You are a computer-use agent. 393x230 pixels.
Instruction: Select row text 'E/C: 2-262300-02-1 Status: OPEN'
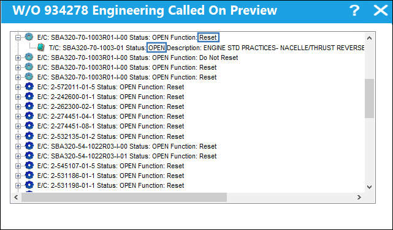[x=86, y=106]
